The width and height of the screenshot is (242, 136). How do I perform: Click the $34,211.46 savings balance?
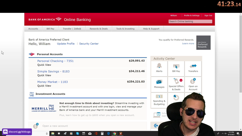(137, 71)
